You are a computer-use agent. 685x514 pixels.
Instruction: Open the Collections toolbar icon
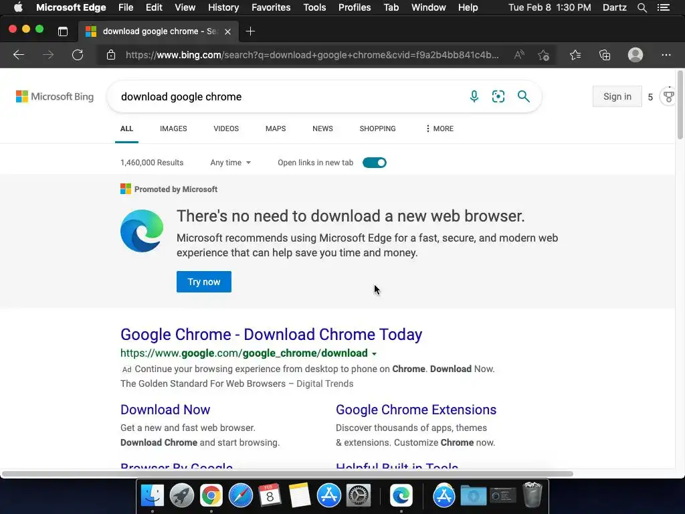click(x=605, y=55)
